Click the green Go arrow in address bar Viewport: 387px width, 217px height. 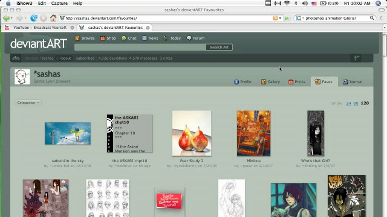point(287,18)
